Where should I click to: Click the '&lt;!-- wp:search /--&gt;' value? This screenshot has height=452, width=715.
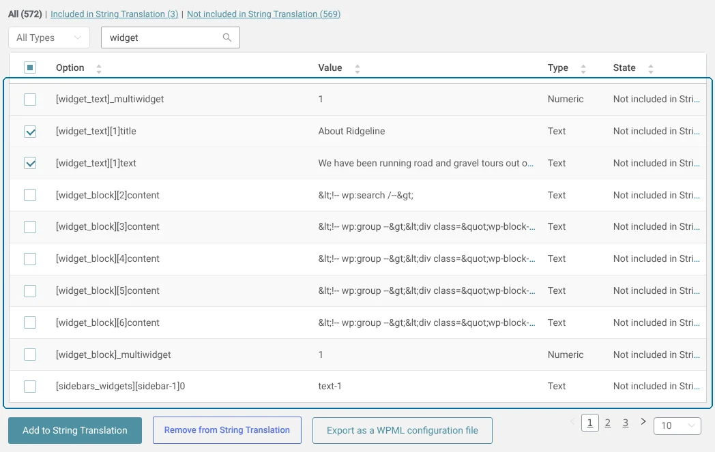click(366, 195)
